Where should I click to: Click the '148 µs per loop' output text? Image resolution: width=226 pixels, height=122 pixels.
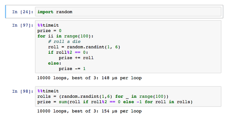(121, 78)
